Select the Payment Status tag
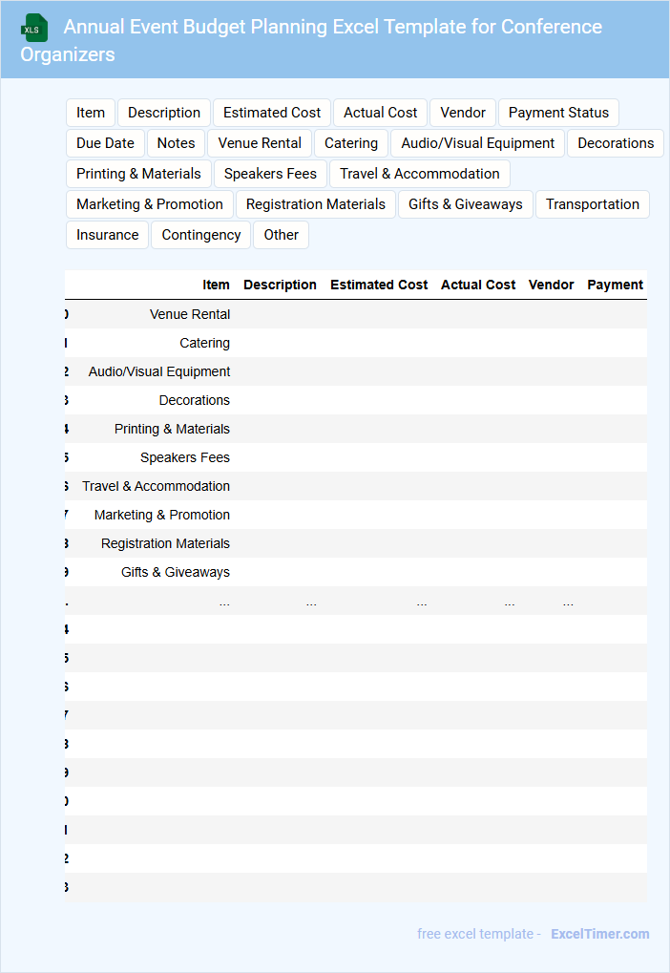Viewport: 670px width, 973px height. coord(558,113)
